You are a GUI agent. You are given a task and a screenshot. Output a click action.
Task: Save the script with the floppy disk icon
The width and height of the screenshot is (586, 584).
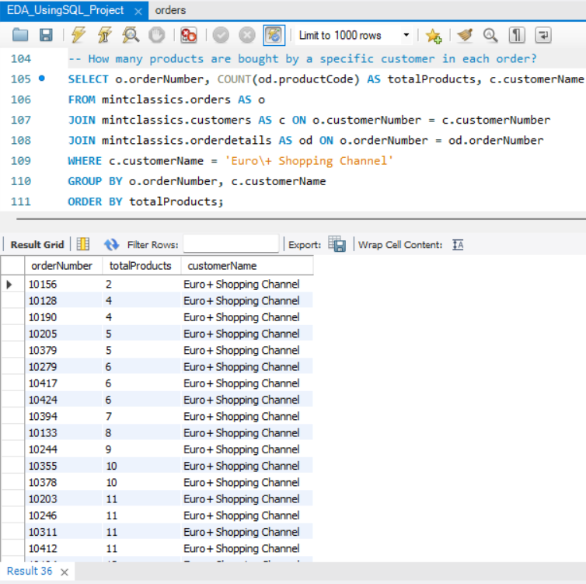46,35
